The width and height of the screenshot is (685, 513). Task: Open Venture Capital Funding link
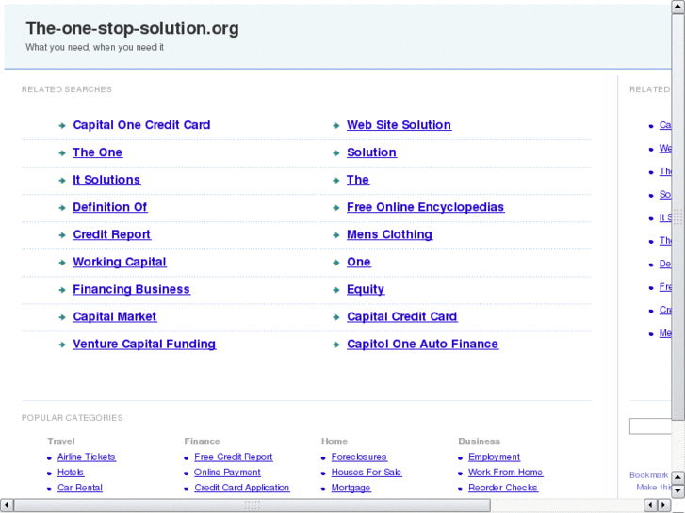pyautogui.click(x=144, y=344)
